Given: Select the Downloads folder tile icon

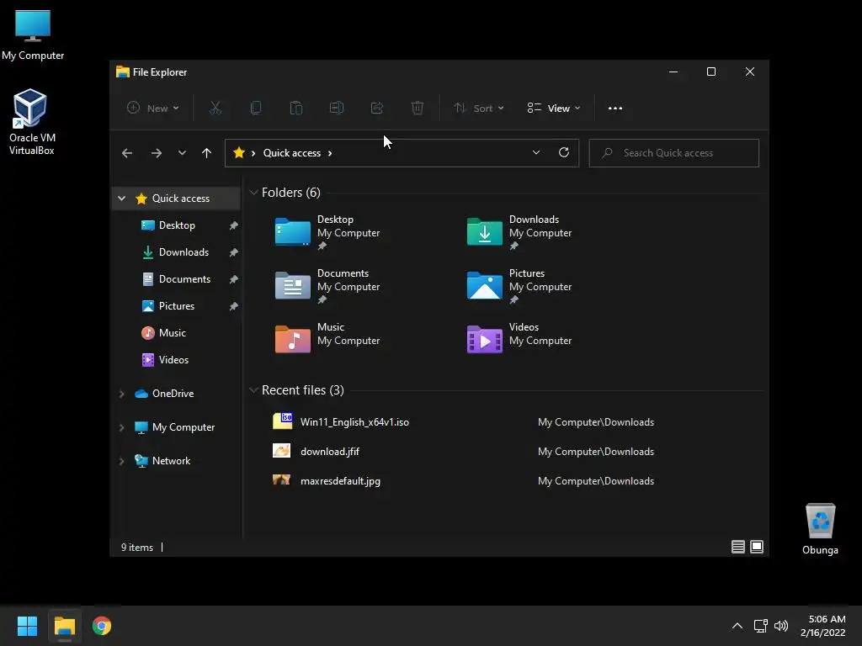Looking at the screenshot, I should pos(484,232).
